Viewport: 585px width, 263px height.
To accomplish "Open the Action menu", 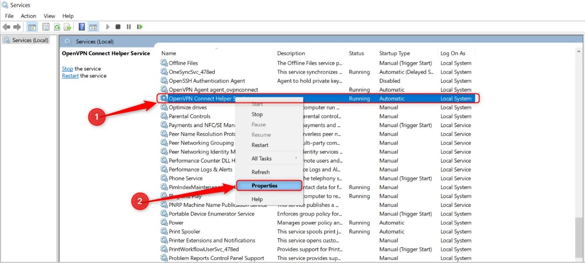I will 28,16.
